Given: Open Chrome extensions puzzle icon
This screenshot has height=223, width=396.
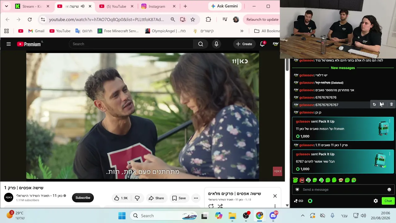Looking at the screenshot, I should click(x=208, y=20).
